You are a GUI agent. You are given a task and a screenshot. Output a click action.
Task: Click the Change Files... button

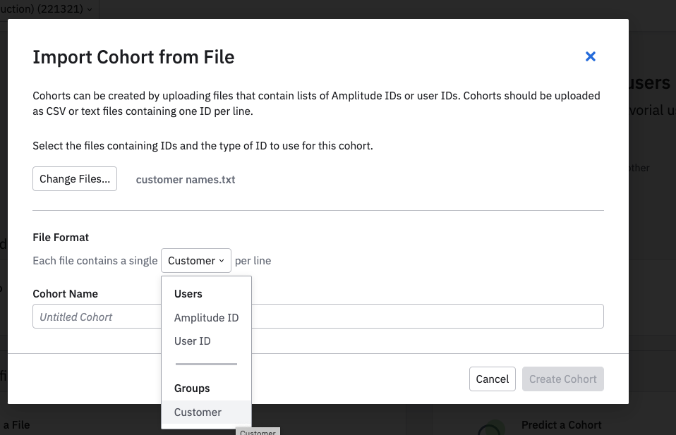[x=75, y=179]
